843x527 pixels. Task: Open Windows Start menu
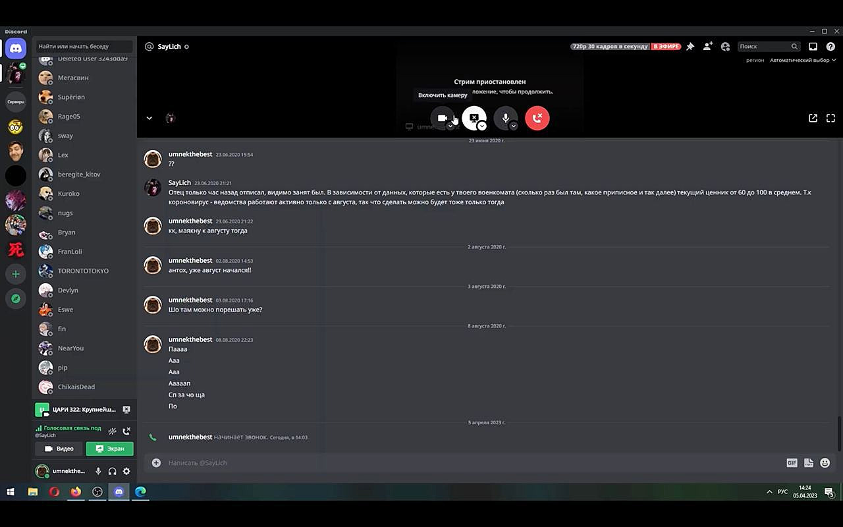(11, 491)
